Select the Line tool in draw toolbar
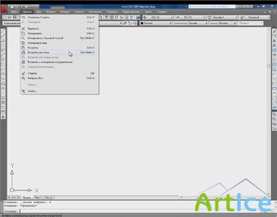This screenshot has width=277, height=217. (x=3, y=31)
